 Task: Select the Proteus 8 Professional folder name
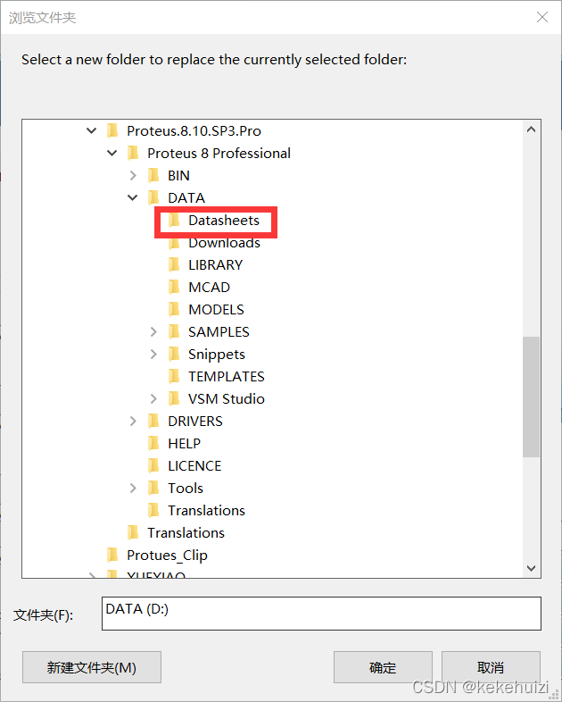219,153
